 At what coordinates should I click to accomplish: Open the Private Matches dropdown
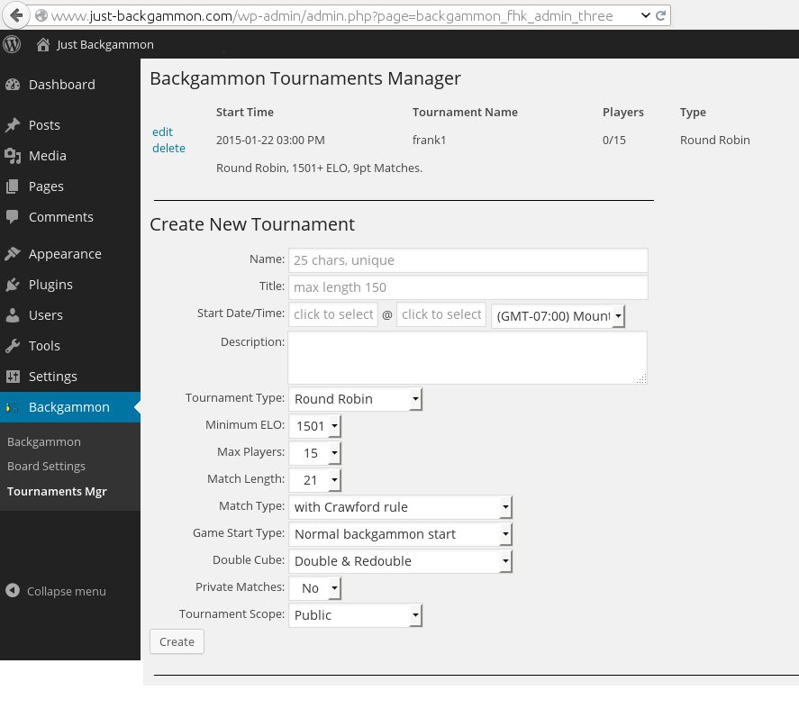(314, 588)
